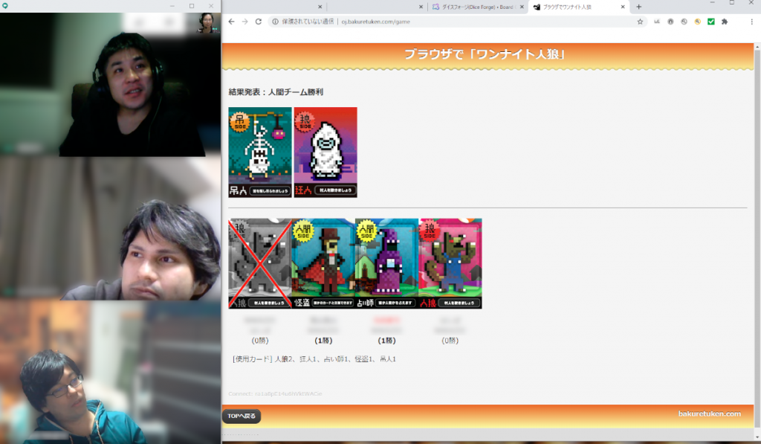Click the not-secure site info icon
This screenshot has height=444, width=761.
click(275, 22)
